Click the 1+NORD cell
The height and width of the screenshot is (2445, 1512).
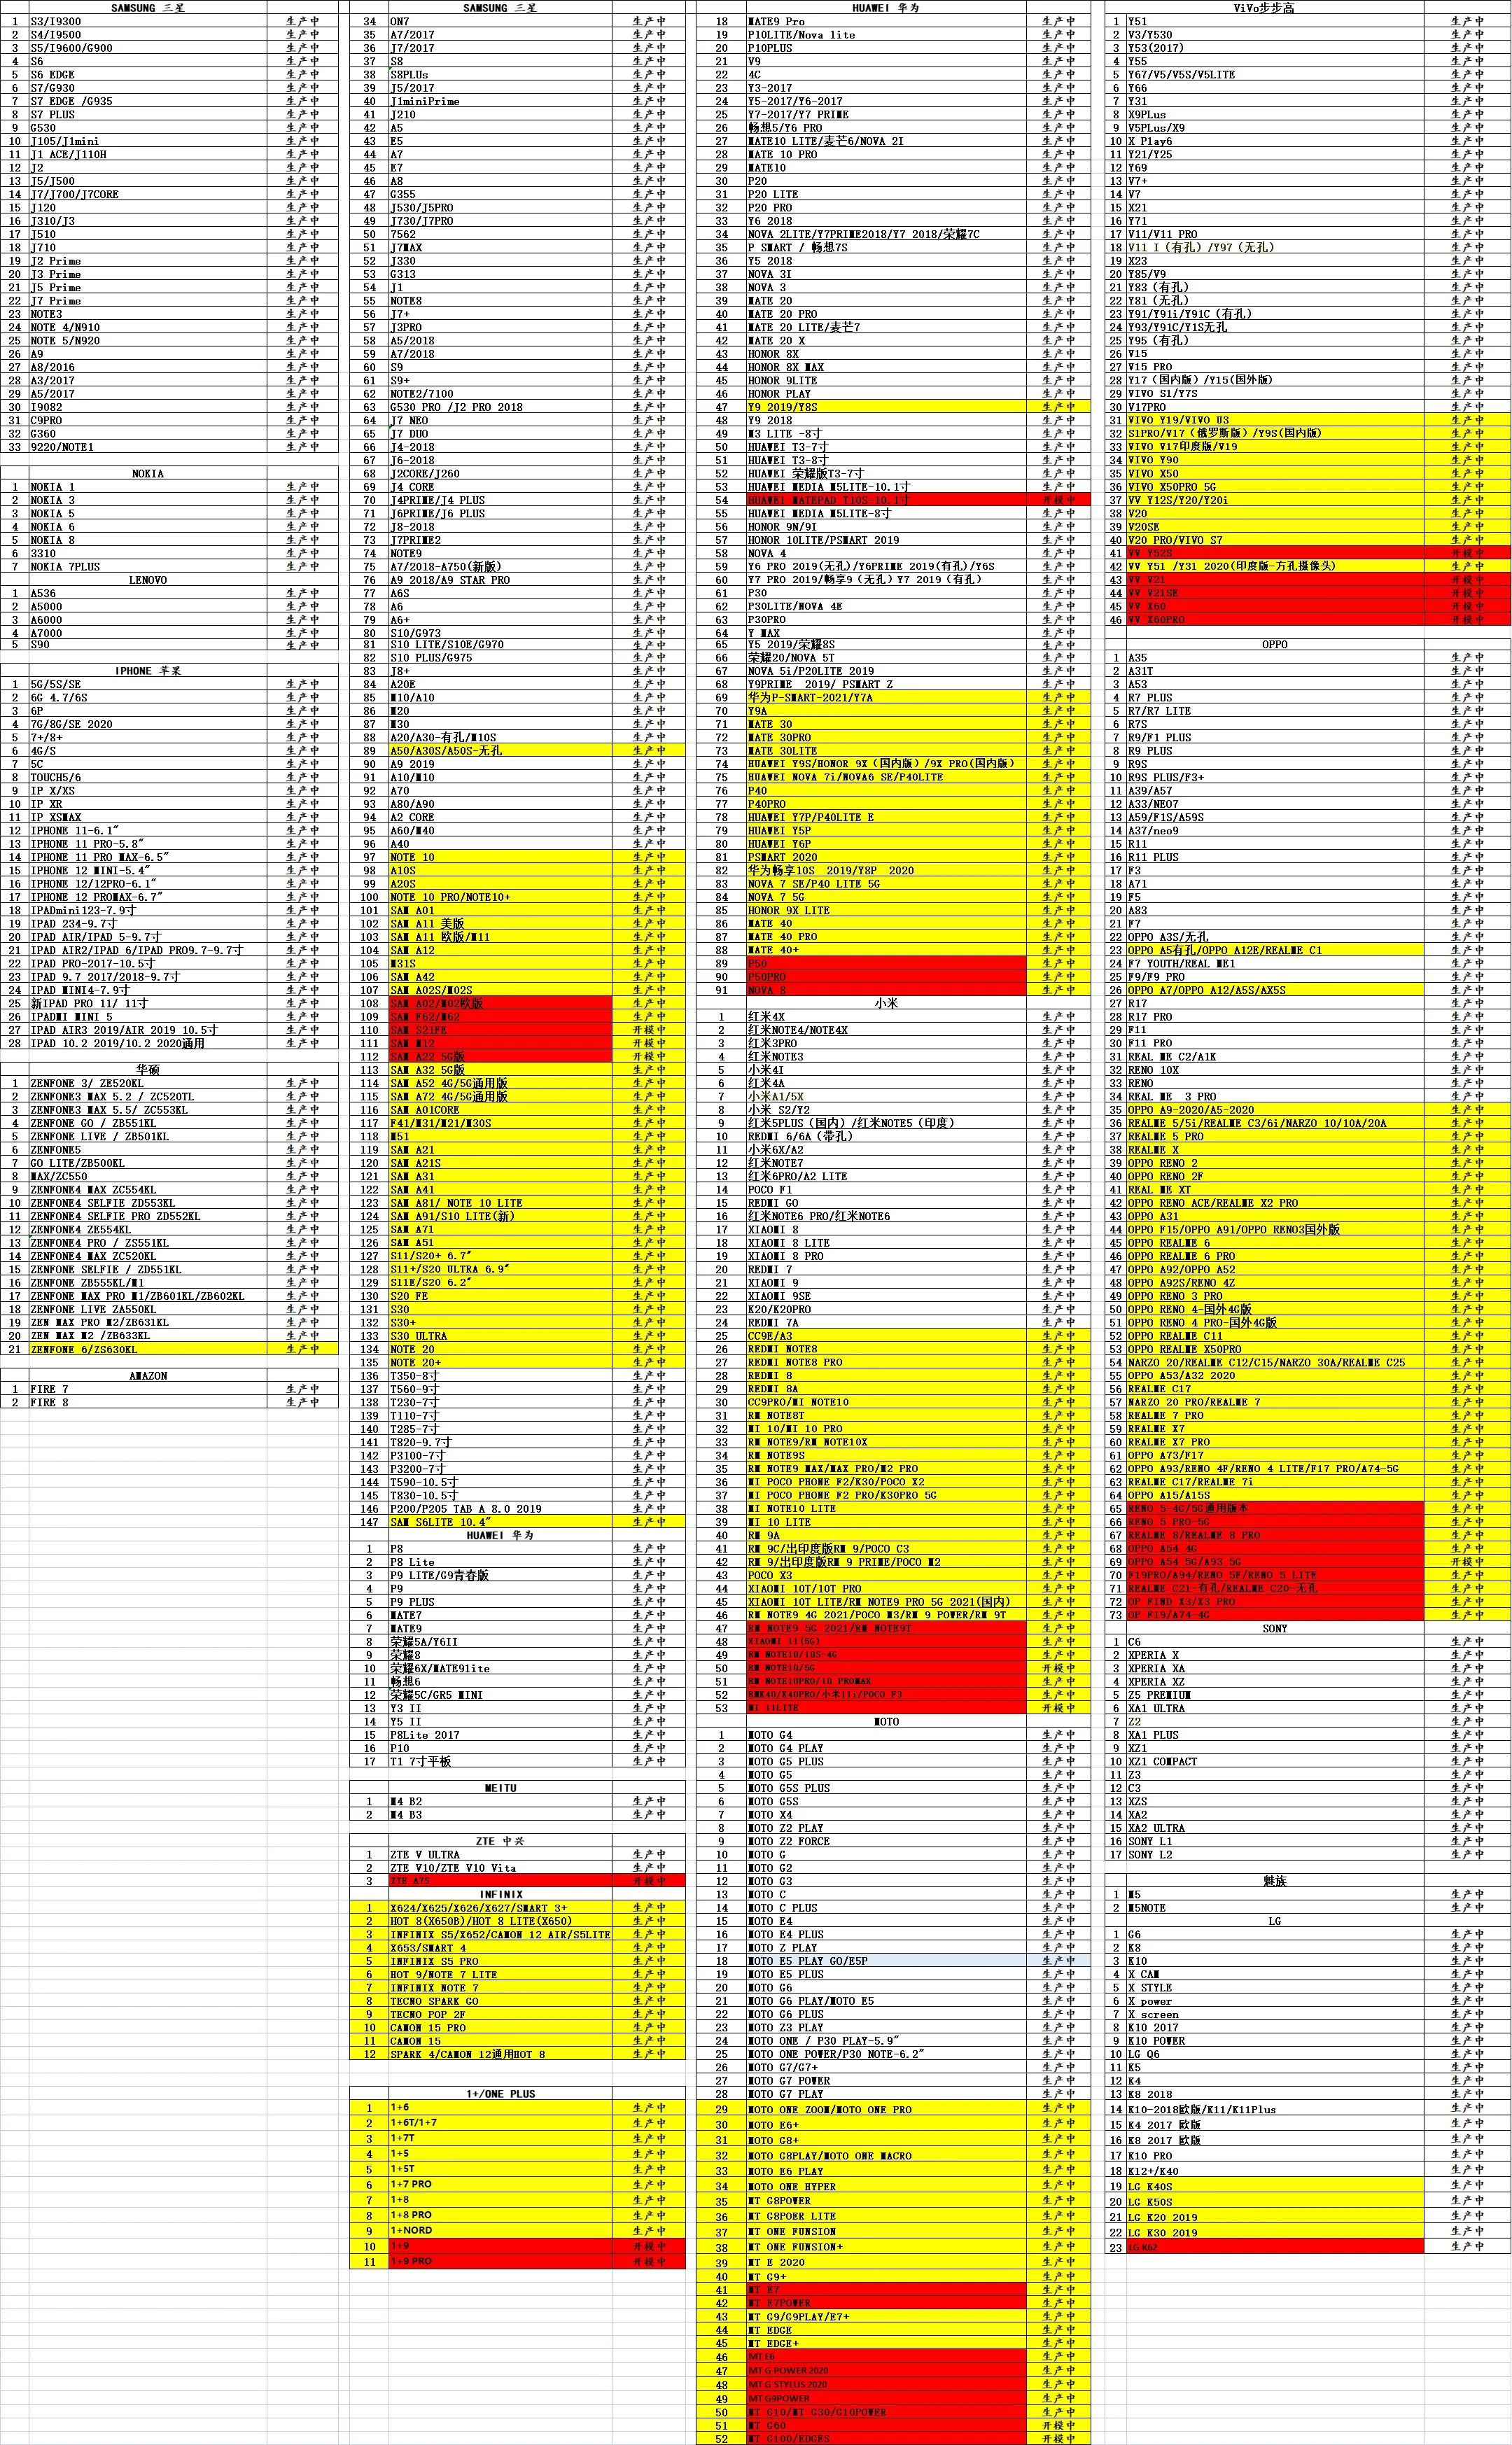click(x=500, y=2231)
